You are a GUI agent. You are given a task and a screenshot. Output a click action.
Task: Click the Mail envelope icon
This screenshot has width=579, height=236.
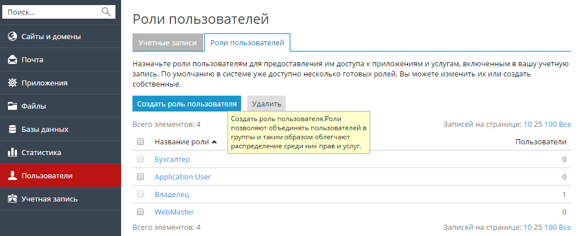pyautogui.click(x=12, y=60)
